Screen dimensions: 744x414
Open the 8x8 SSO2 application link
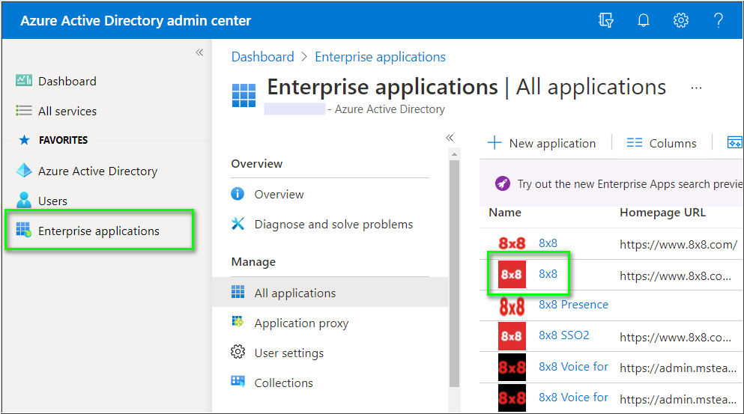click(563, 335)
